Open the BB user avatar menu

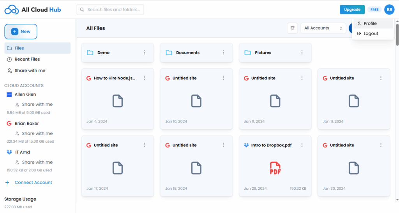(x=389, y=10)
